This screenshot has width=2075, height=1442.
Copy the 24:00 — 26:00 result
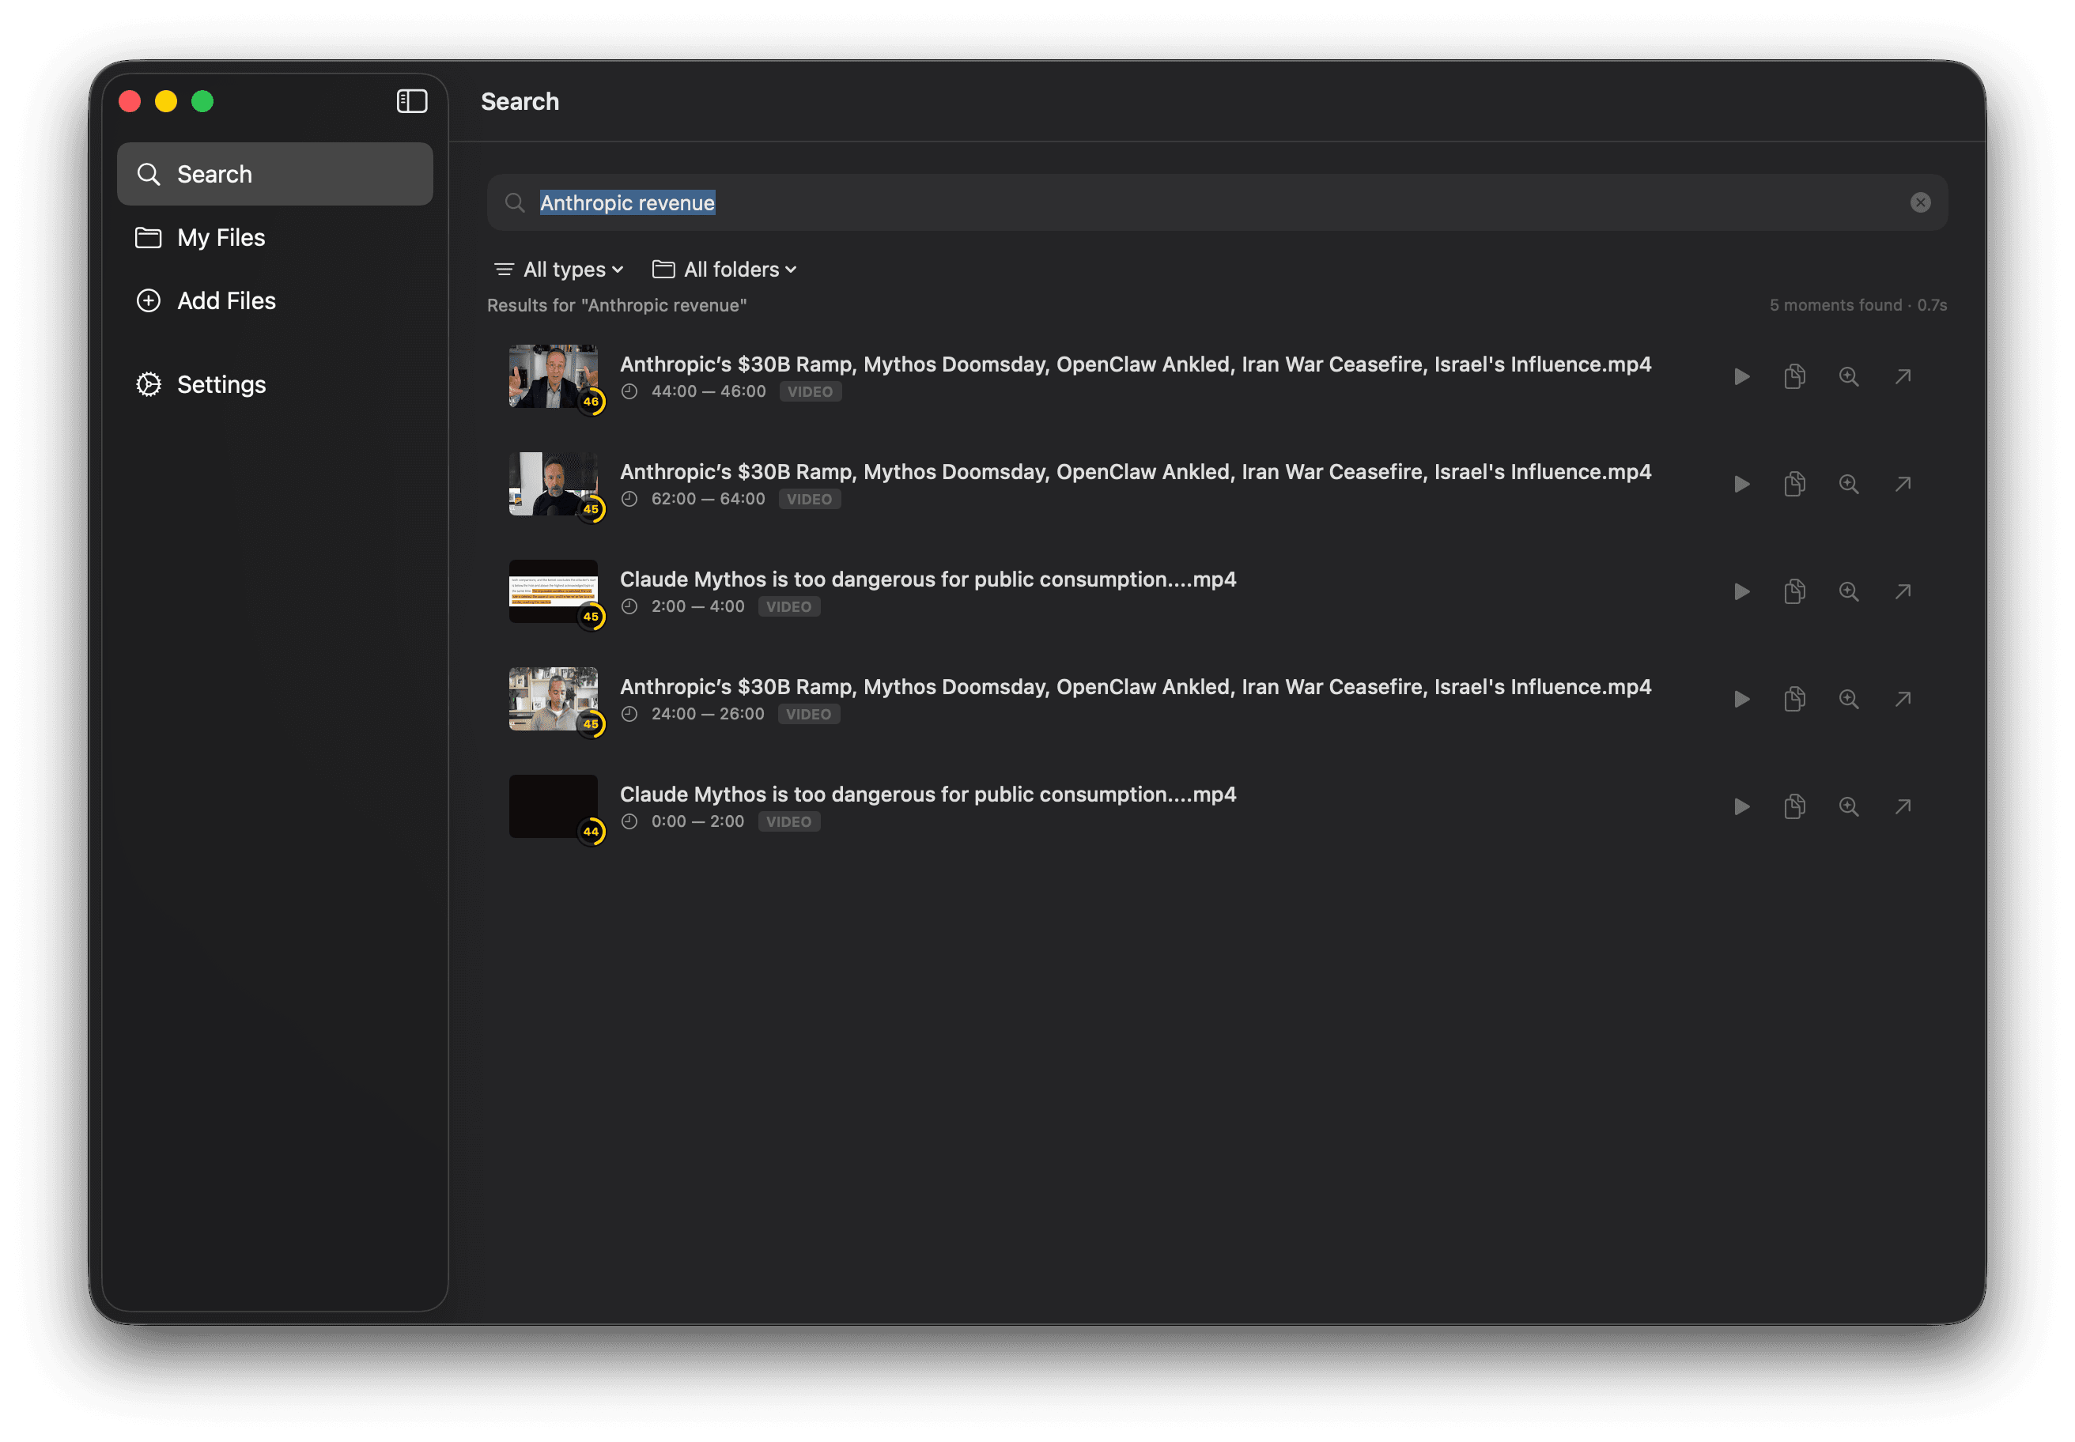pyautogui.click(x=1794, y=700)
